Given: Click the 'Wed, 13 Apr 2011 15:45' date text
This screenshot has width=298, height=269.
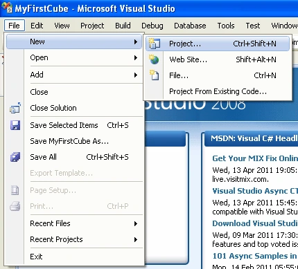Looking at the screenshot, I should click(255, 203).
